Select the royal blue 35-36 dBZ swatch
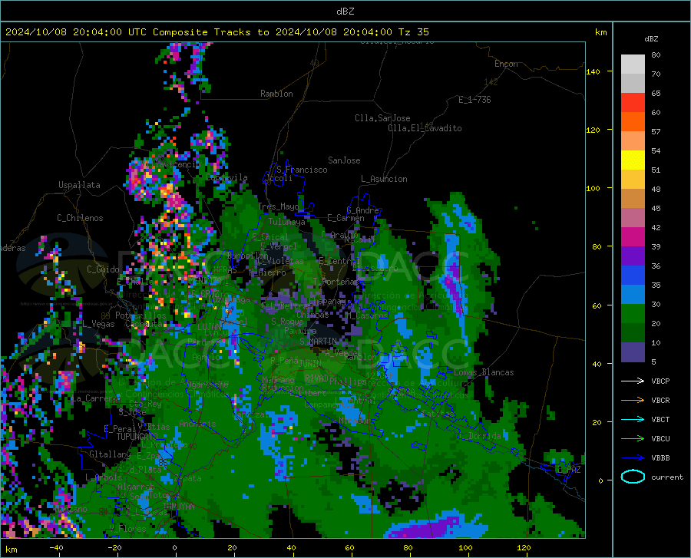This screenshot has width=691, height=558. [633, 276]
